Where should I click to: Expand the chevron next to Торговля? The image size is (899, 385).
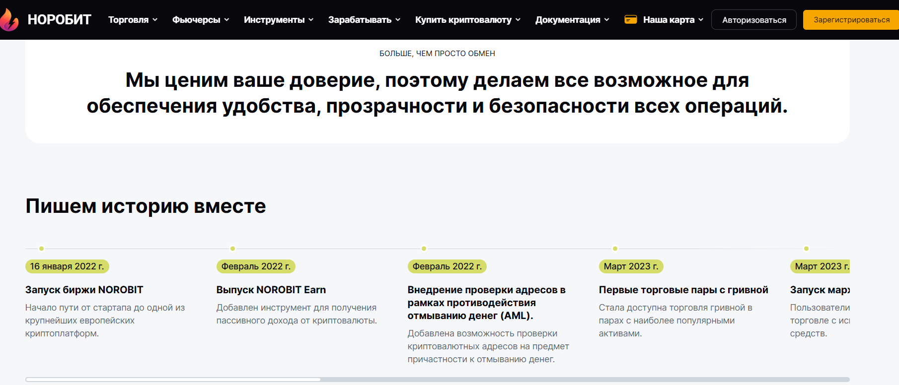point(155,20)
